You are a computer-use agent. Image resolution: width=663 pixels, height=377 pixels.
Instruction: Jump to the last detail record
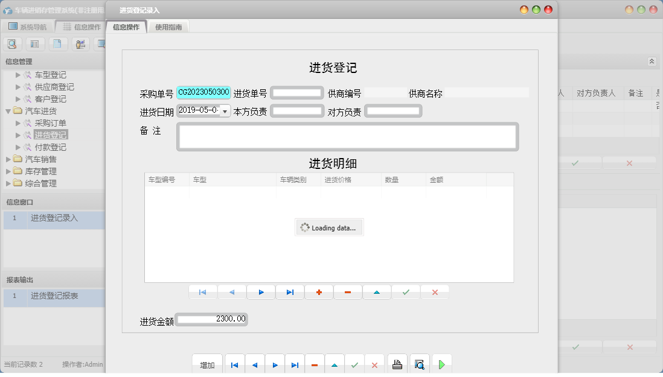tap(290, 292)
